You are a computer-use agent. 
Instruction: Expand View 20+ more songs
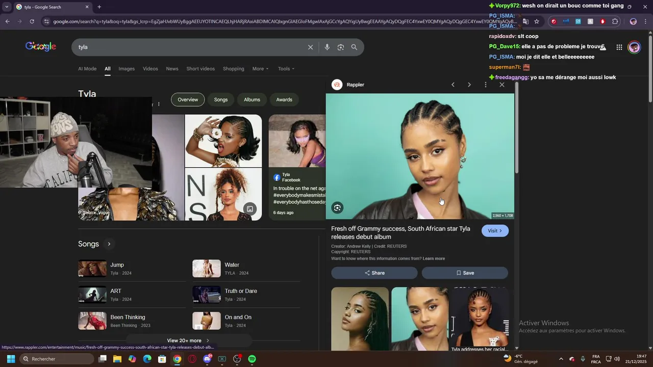click(188, 340)
